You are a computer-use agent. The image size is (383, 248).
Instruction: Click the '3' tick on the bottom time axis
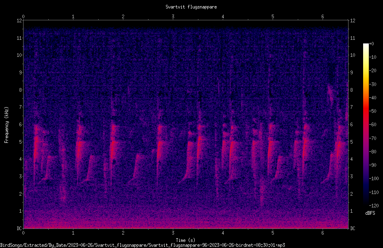pos(173,233)
